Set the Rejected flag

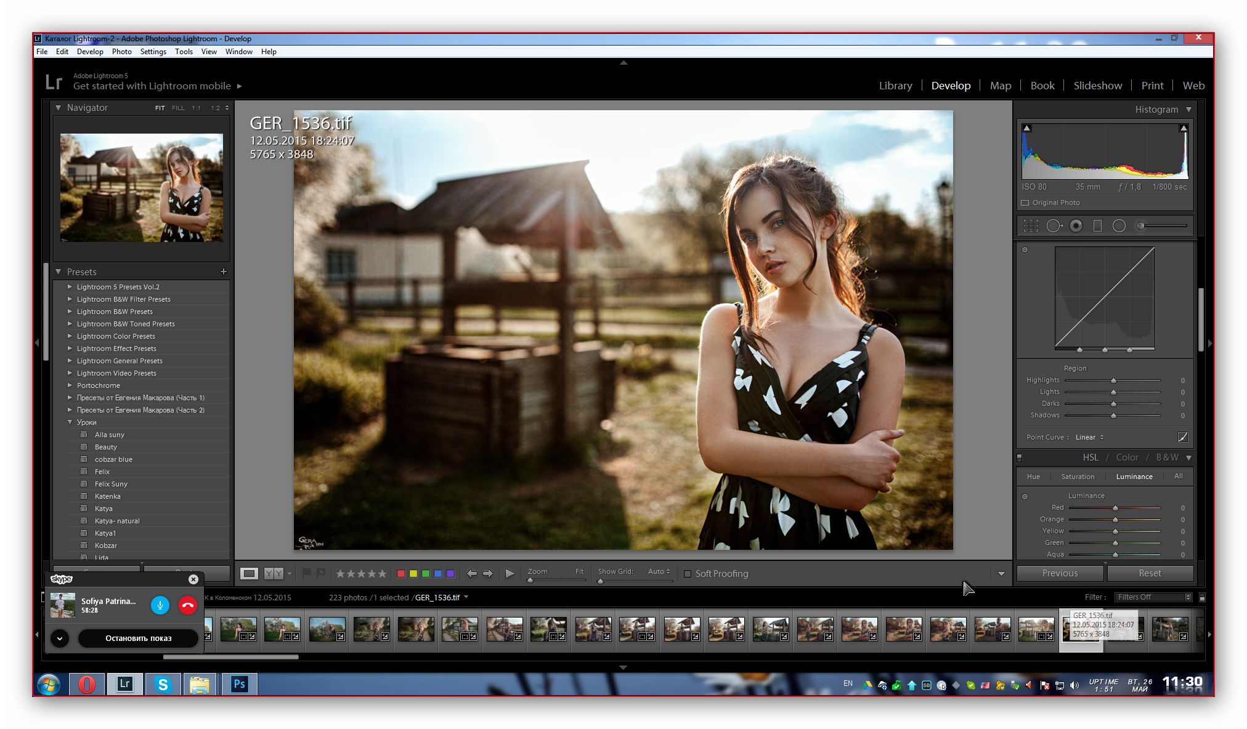(x=320, y=573)
